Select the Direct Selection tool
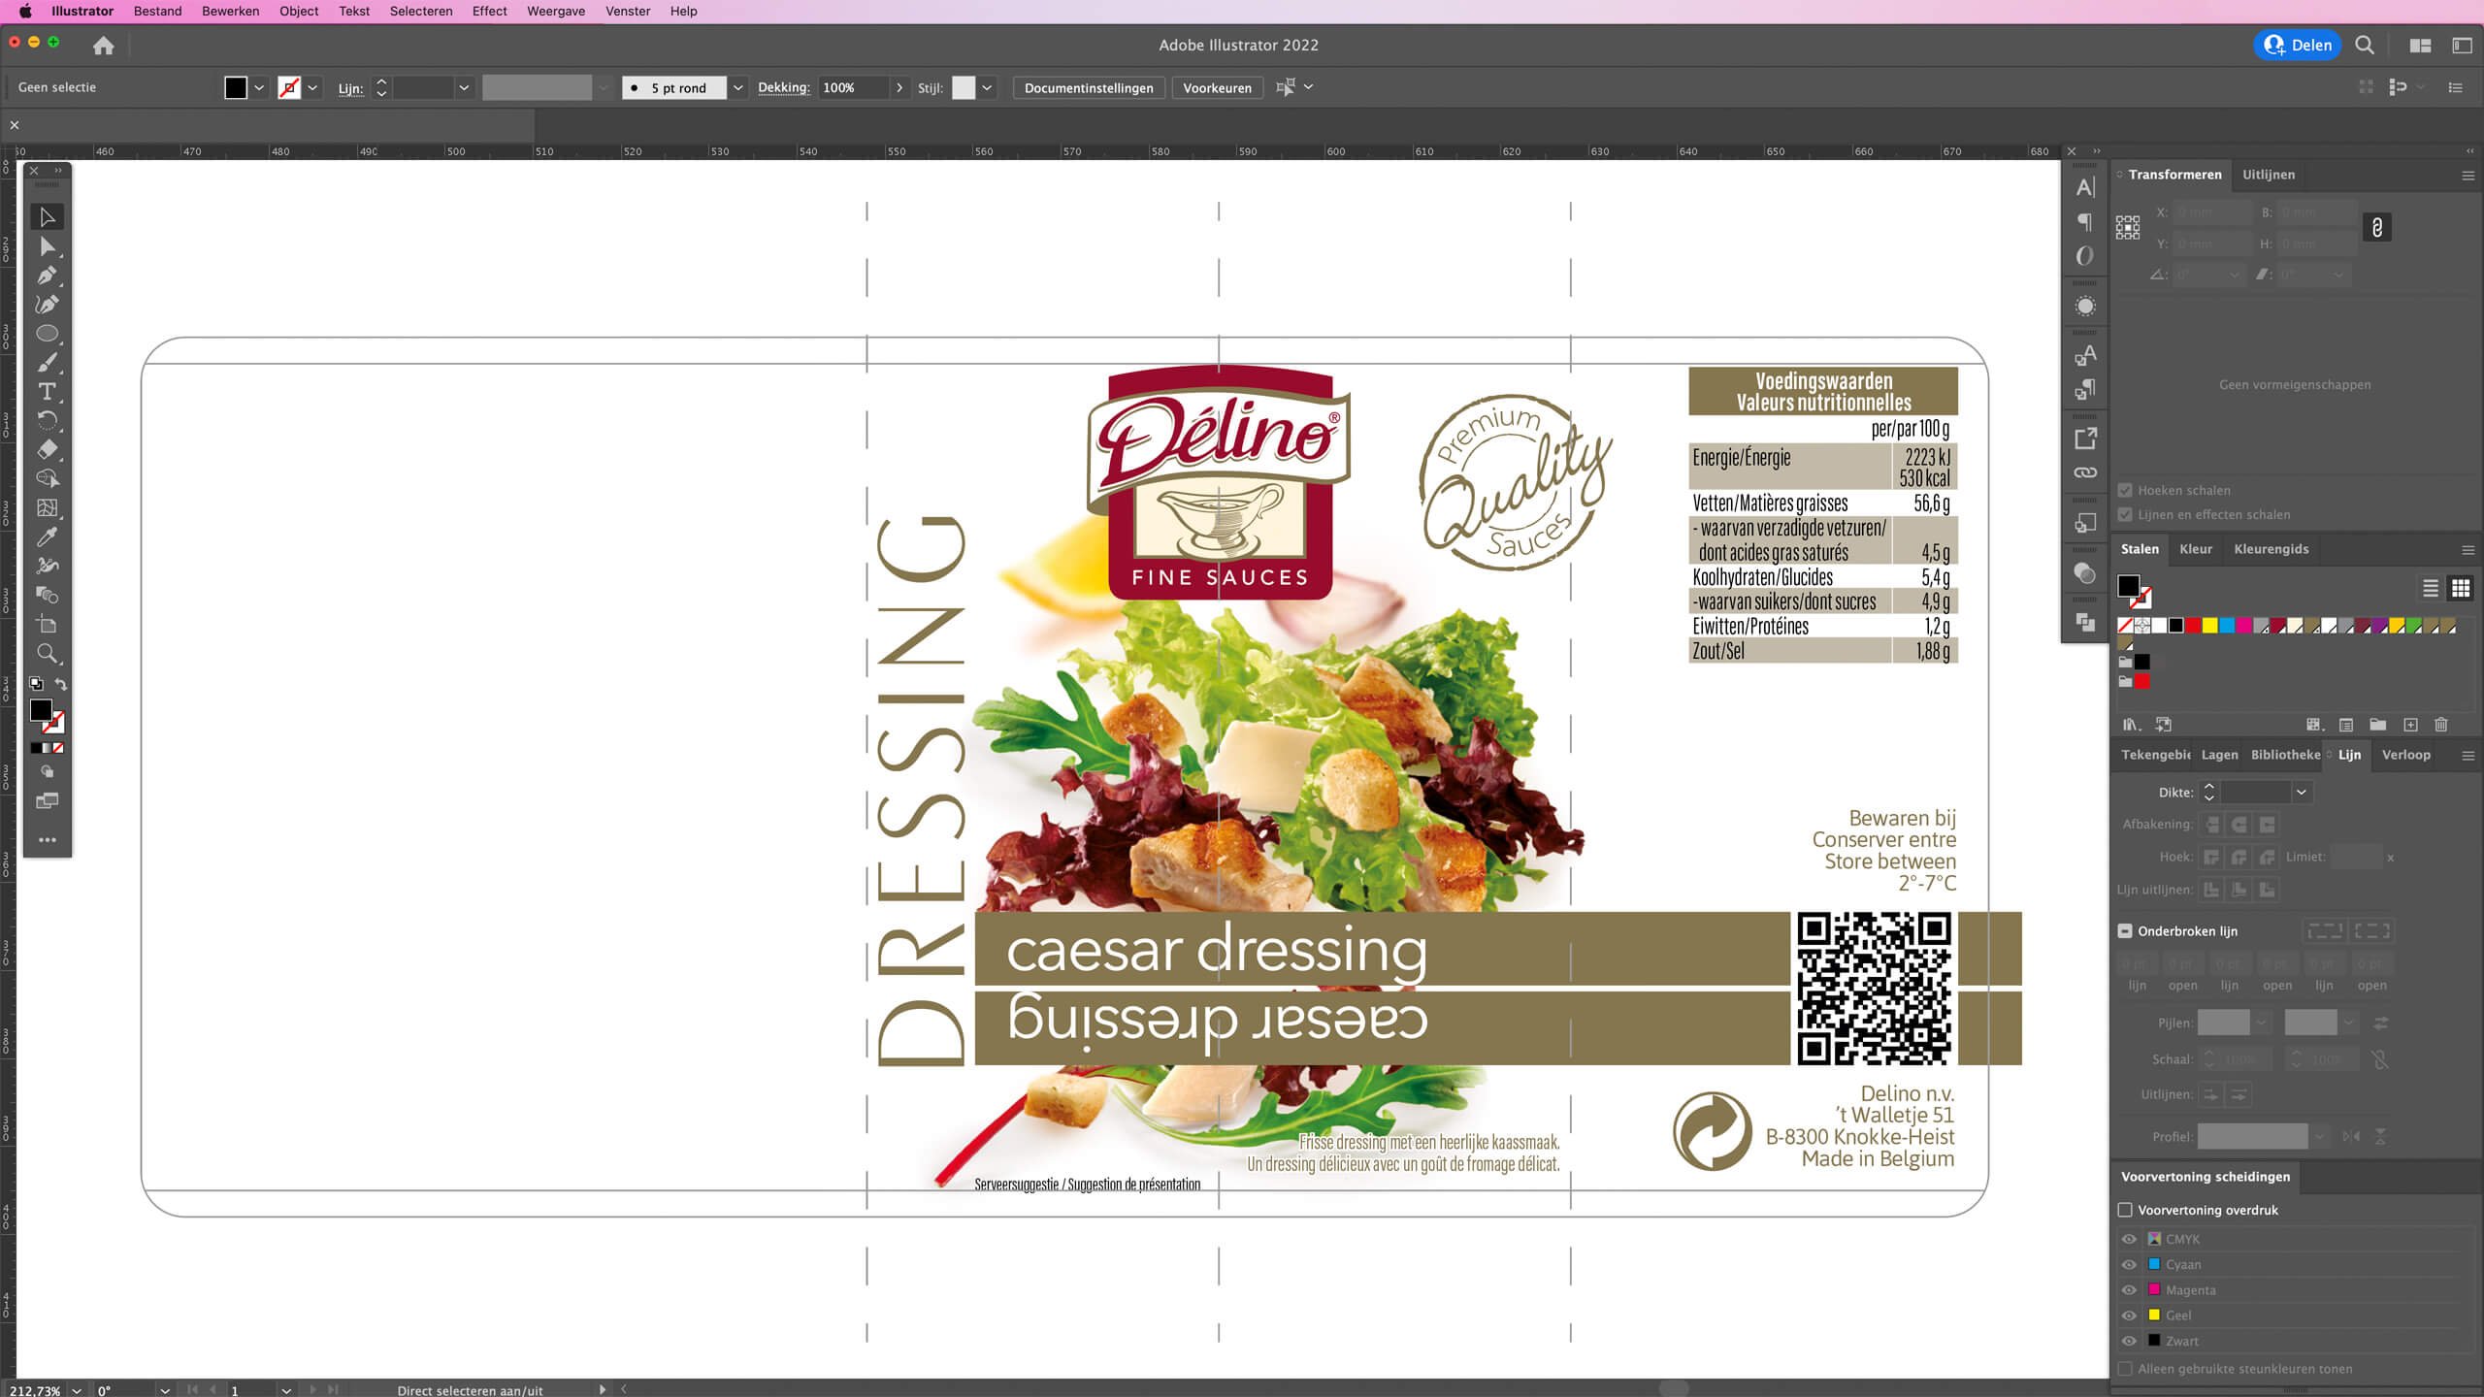 47,246
